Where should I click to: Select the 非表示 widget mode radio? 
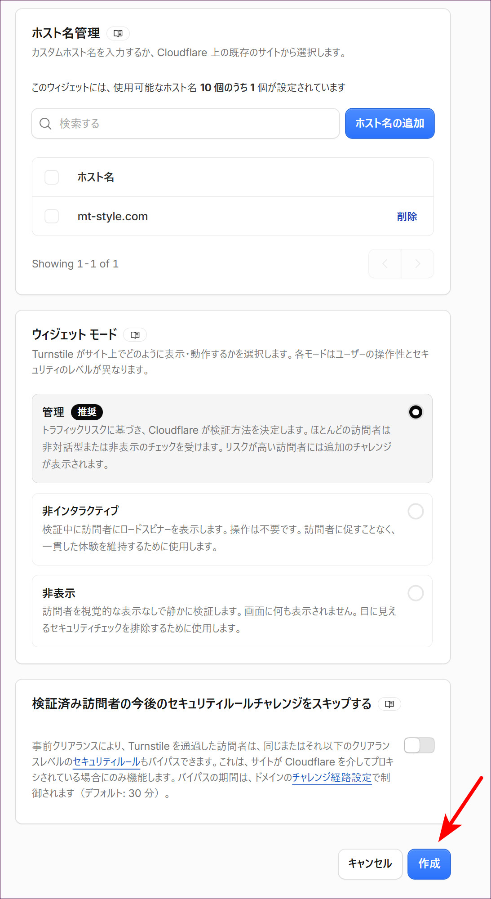coord(416,593)
